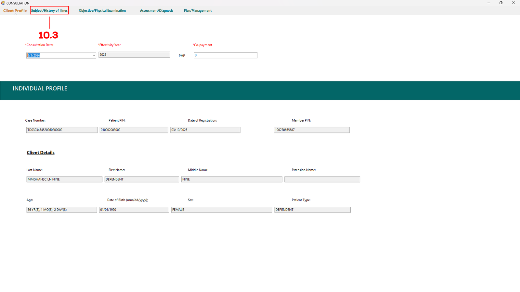
Task: Click the empty Extension Name field
Action: pyautogui.click(x=322, y=179)
